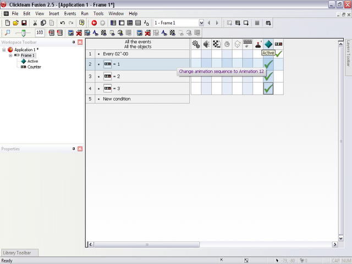Toggle Counter action checkmark in event 1

coord(279,54)
